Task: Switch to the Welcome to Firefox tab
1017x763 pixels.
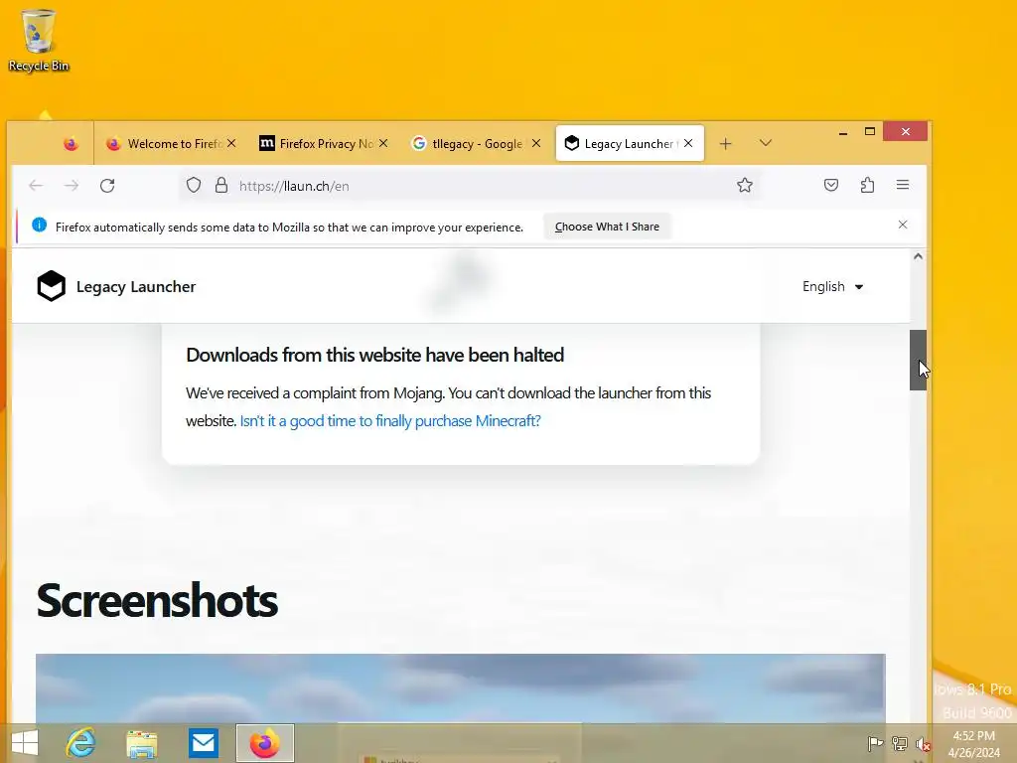Action: coord(171,143)
